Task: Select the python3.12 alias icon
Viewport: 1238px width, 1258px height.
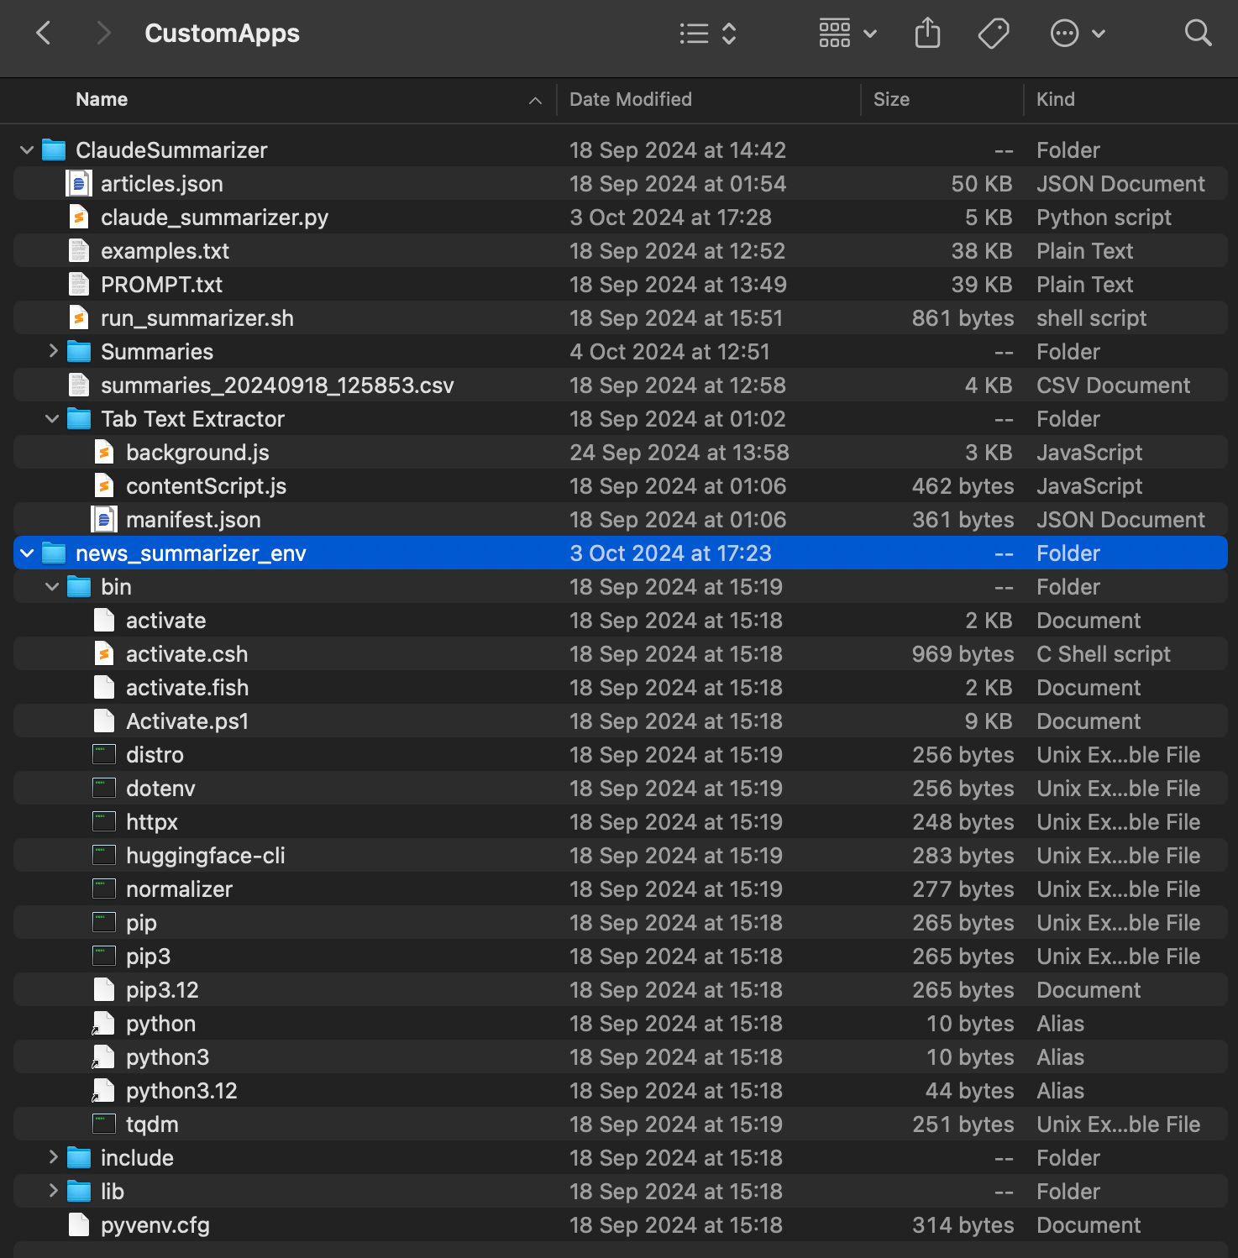Action: [x=103, y=1091]
